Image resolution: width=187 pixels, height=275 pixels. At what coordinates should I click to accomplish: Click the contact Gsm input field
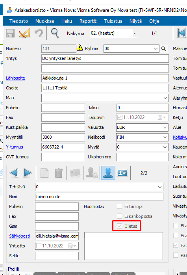tap(57, 226)
